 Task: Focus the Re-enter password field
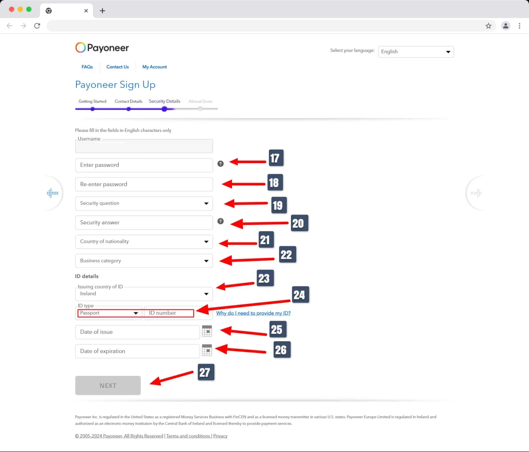144,184
